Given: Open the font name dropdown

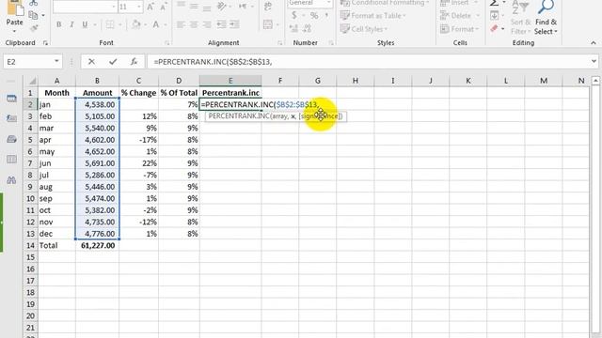Looking at the screenshot, I should tap(114, 7).
